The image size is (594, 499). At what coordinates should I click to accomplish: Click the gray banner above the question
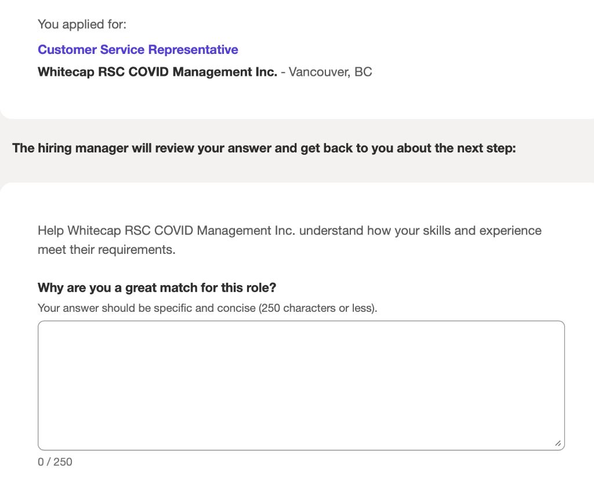coord(297,151)
